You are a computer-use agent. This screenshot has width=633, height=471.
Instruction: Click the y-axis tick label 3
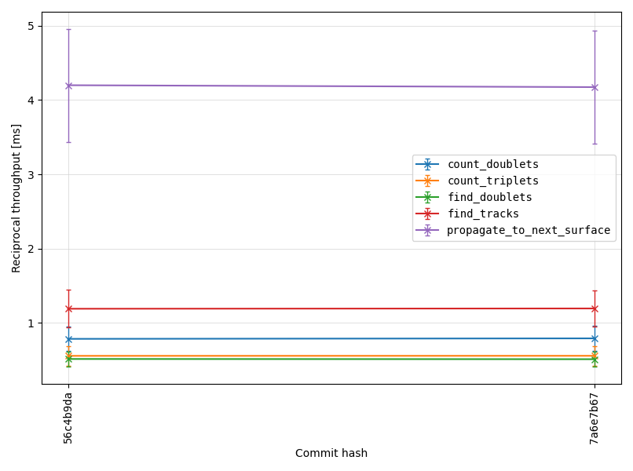(31, 175)
